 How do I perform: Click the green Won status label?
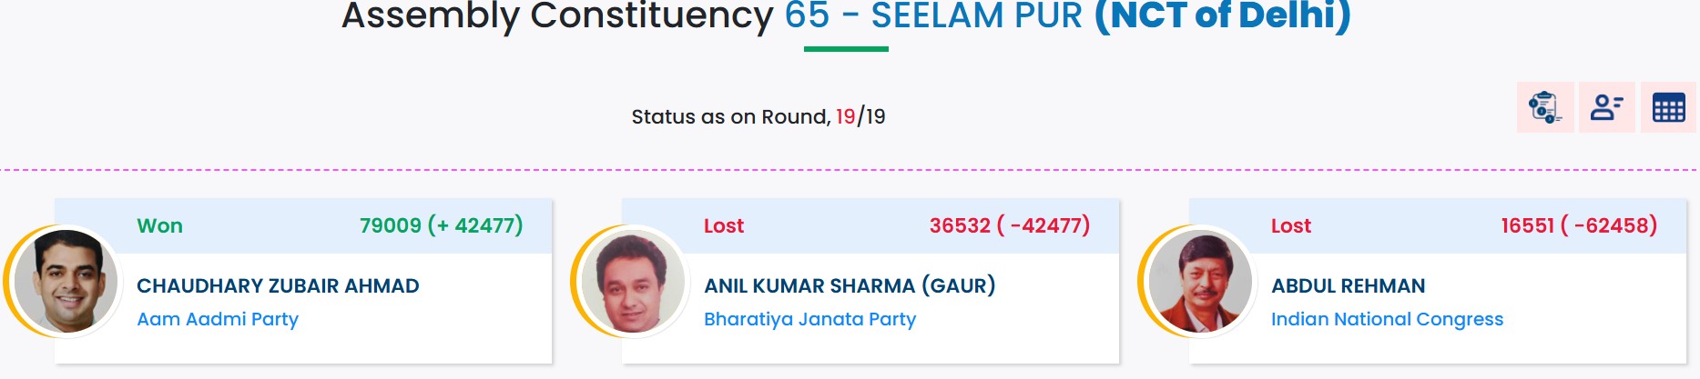[160, 225]
